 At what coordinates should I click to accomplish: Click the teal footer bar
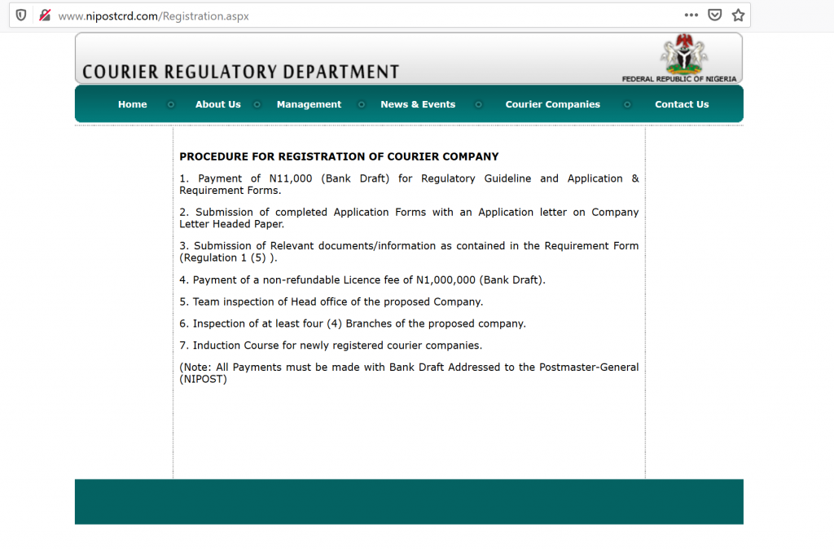[409, 501]
